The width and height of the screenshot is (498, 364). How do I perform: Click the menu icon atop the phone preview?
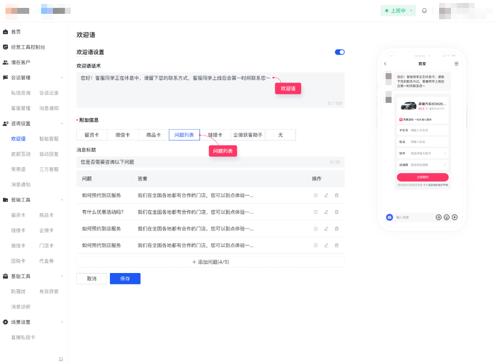456,63
